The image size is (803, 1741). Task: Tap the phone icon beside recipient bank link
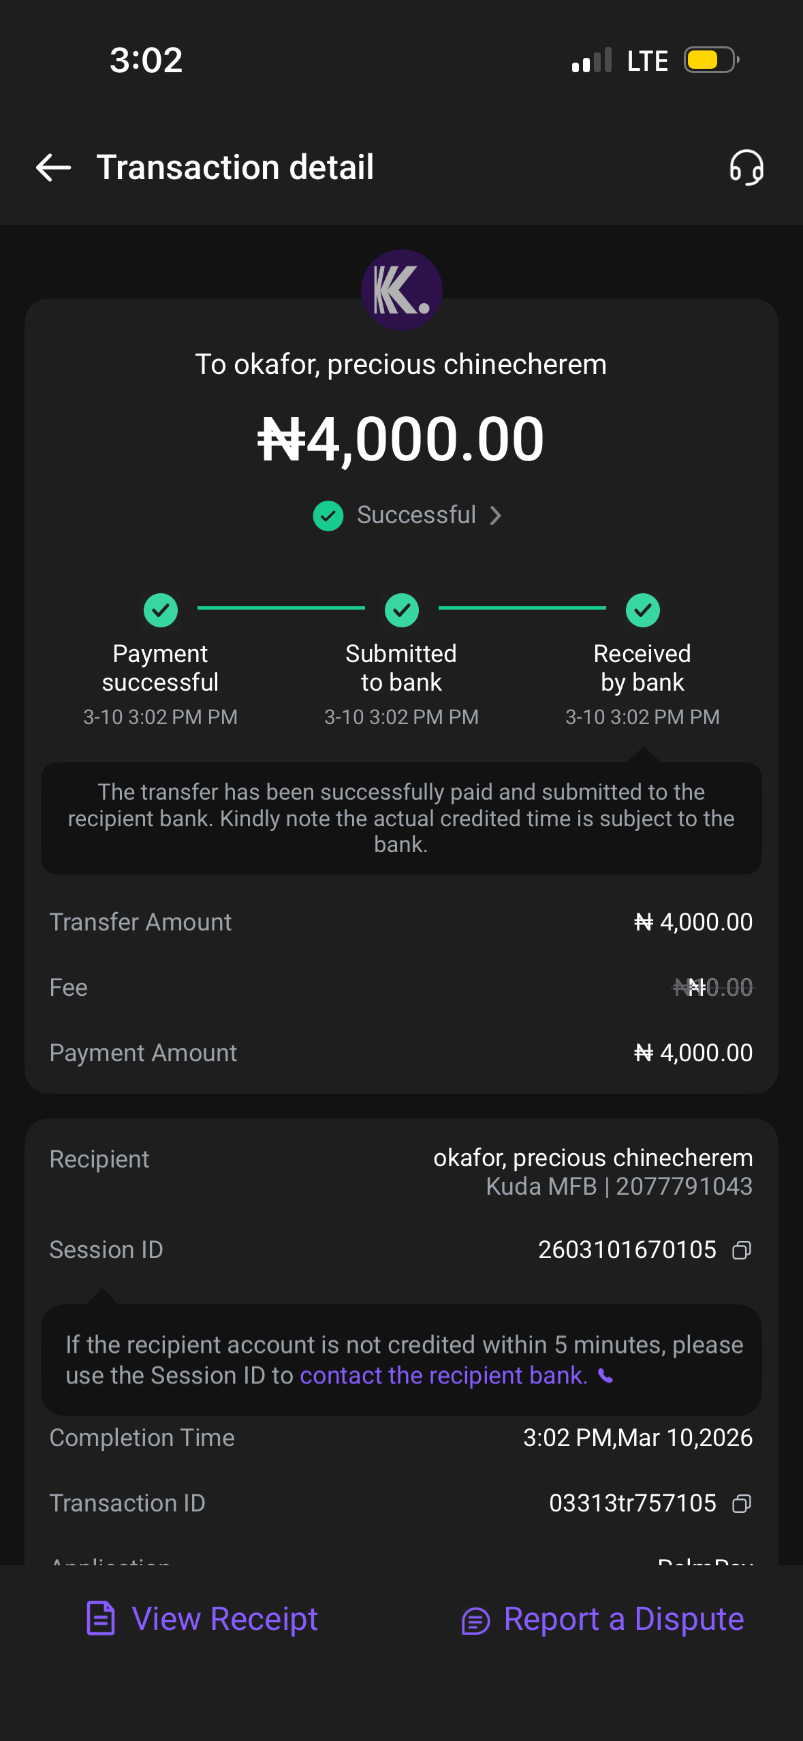click(x=605, y=1377)
